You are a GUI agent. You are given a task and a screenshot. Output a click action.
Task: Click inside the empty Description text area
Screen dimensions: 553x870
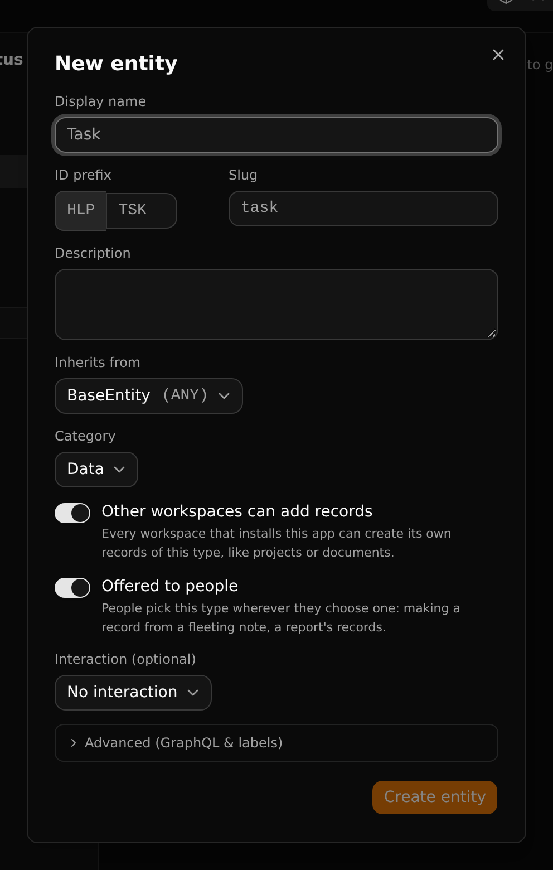tap(276, 304)
